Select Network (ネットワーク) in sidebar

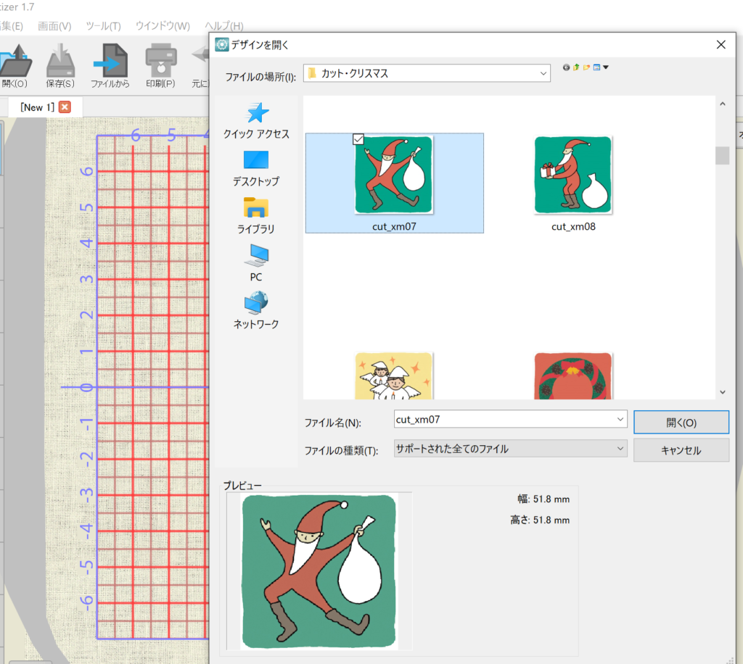(x=255, y=310)
